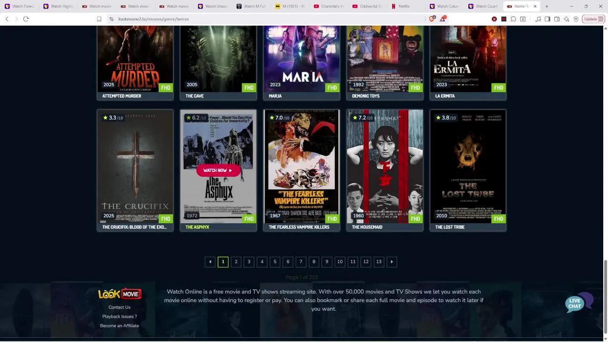Open the Live Chat bubble
This screenshot has width=608, height=342.
(579, 303)
